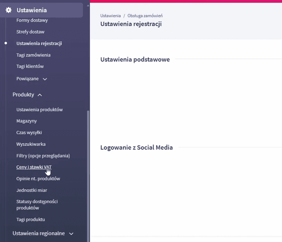Open Ustawienia produktów
The height and width of the screenshot is (242, 282).
pos(39,110)
